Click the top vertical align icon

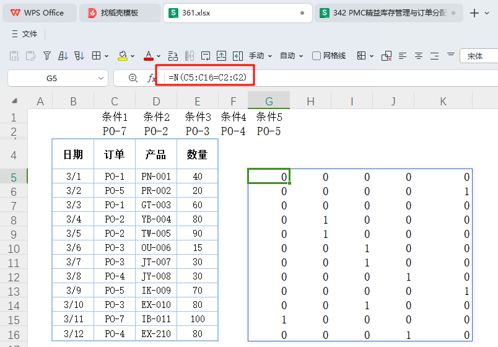[451, 55]
